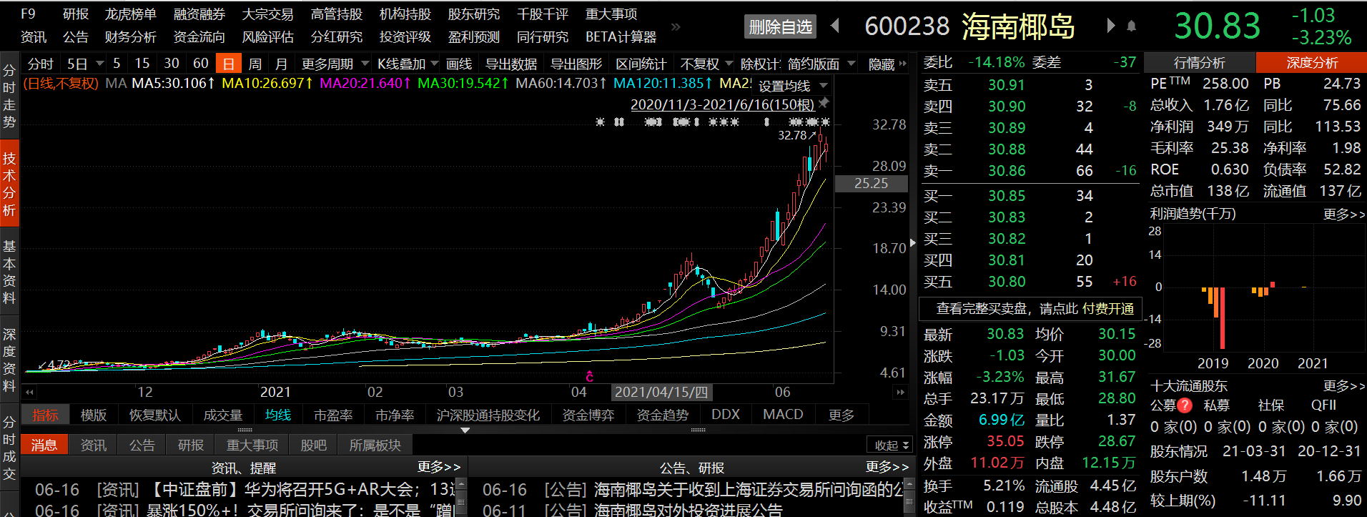Click the 2021/04/15/四 date marker on timeline
The image size is (1367, 517).
pyautogui.click(x=661, y=392)
